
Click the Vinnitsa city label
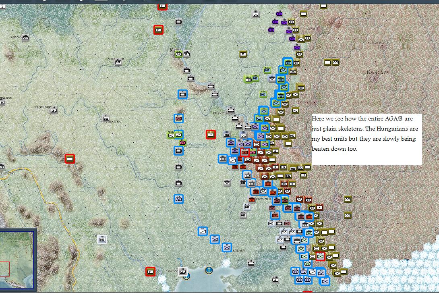pos(114,121)
